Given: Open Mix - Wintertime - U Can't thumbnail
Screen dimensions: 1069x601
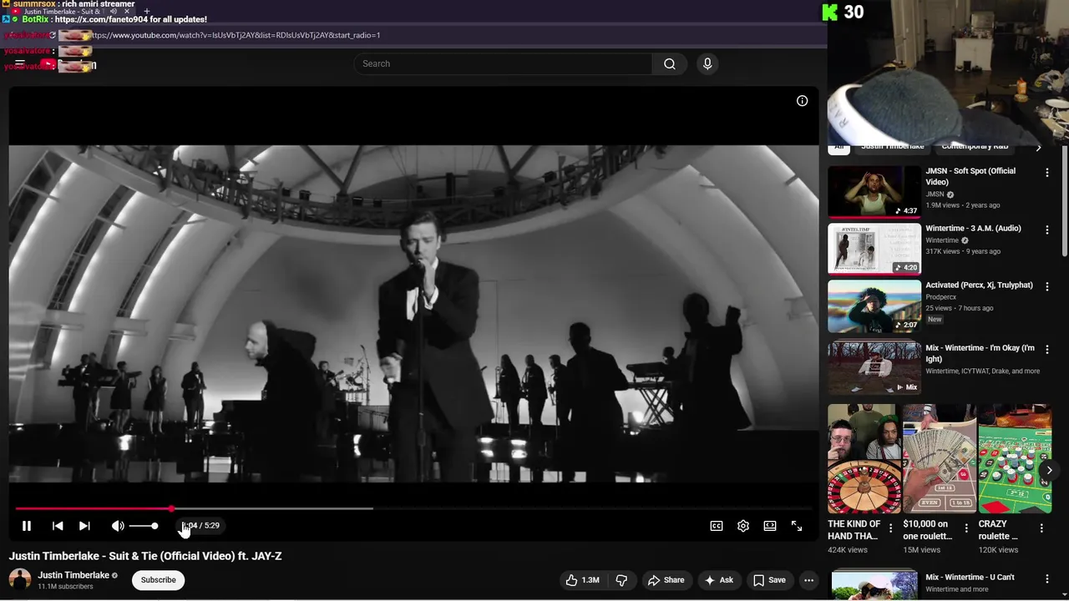Looking at the screenshot, I should pyautogui.click(x=874, y=585).
